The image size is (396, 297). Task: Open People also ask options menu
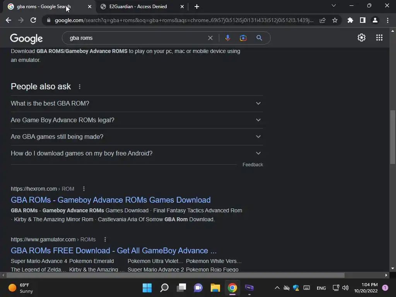(80, 87)
